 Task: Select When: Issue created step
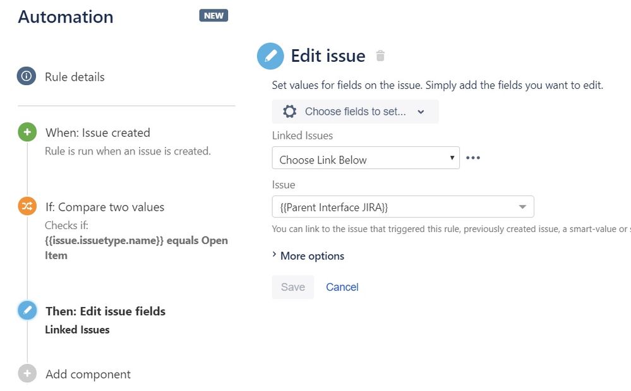coord(97,132)
